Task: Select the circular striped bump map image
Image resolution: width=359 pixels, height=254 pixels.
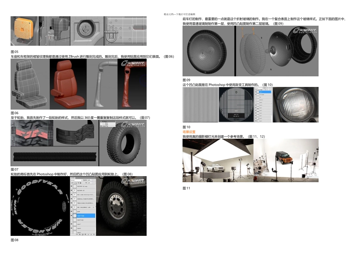Action: tap(237, 105)
